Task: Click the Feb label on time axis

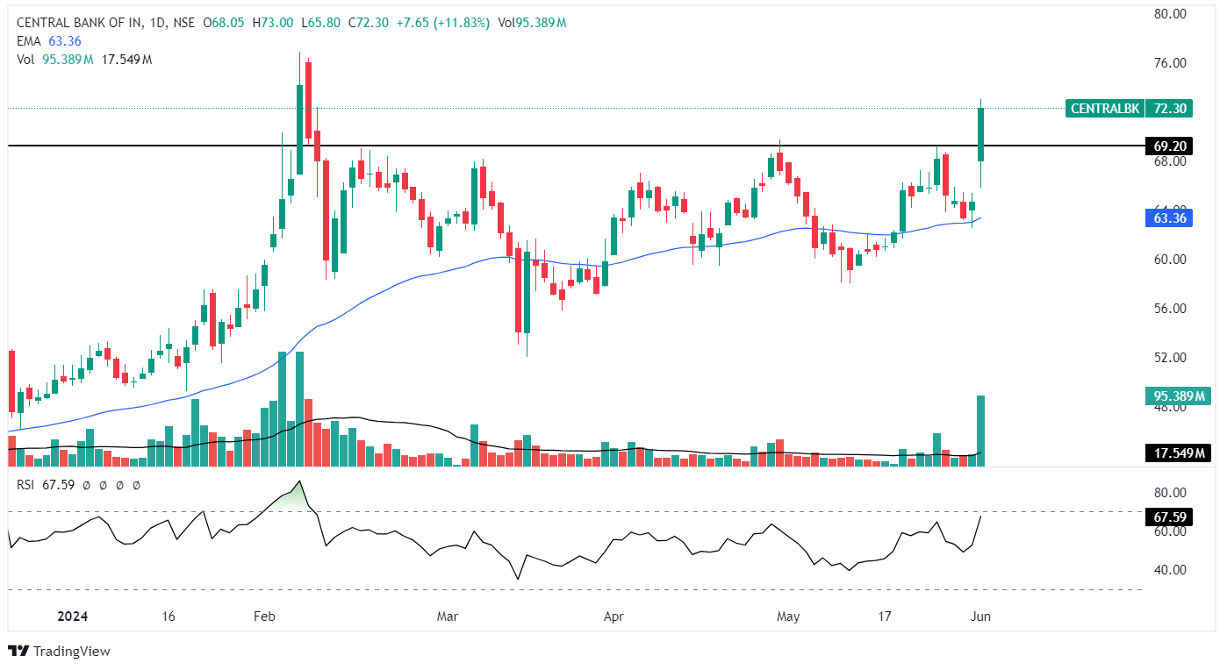Action: coord(264,617)
